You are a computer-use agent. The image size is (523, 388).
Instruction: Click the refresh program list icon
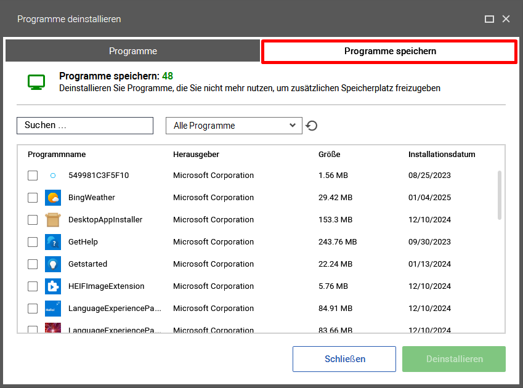point(312,126)
